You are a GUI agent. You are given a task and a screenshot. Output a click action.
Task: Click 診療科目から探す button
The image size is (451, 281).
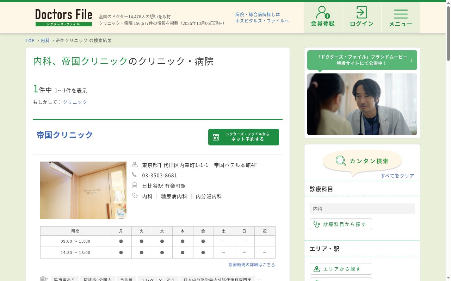point(341,224)
